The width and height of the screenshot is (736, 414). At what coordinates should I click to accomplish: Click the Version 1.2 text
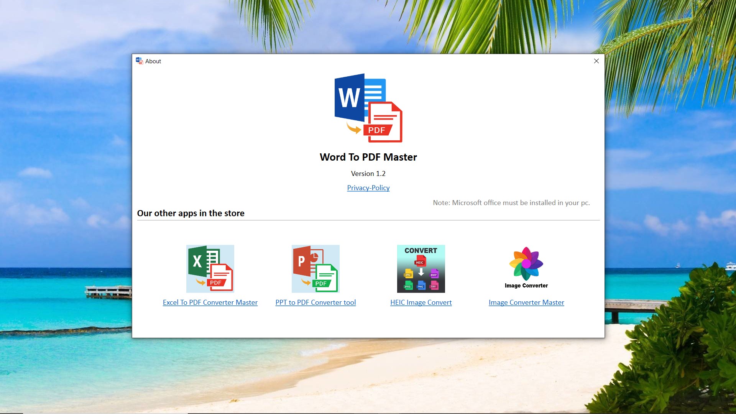[368, 174]
